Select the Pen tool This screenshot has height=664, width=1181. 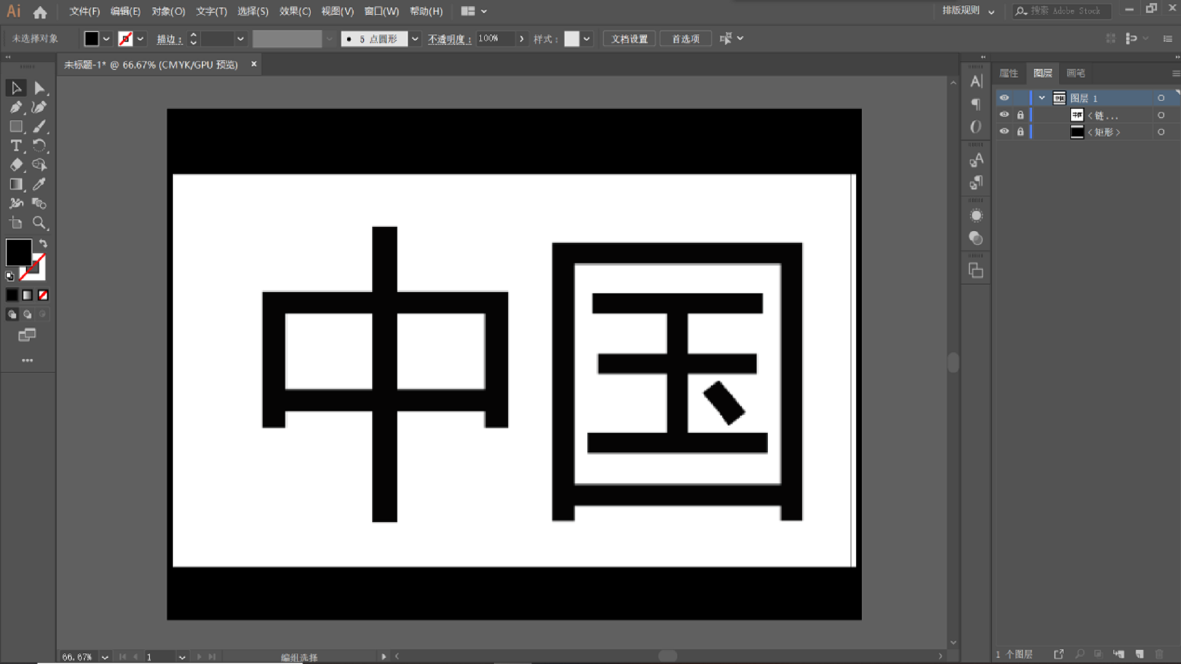click(16, 108)
